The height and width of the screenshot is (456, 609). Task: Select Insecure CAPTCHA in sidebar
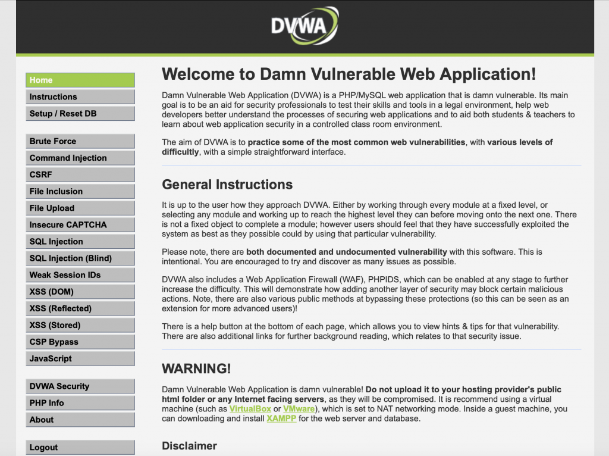[x=80, y=224]
